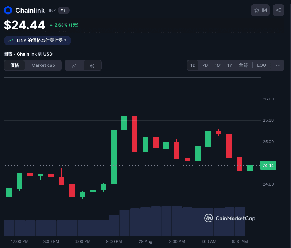This screenshot has height=248, width=291.
Task: Click the 26.00 price axis label
Action: point(268,99)
